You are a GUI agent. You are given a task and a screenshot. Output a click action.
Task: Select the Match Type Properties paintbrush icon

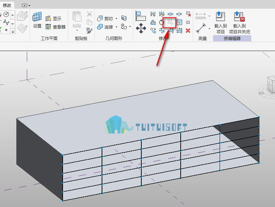pos(89,31)
